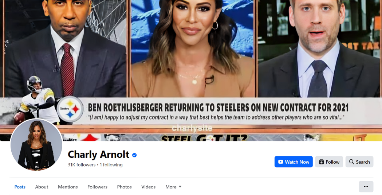The height and width of the screenshot is (195, 382).
Task: Open the About tab
Action: [x=42, y=187]
